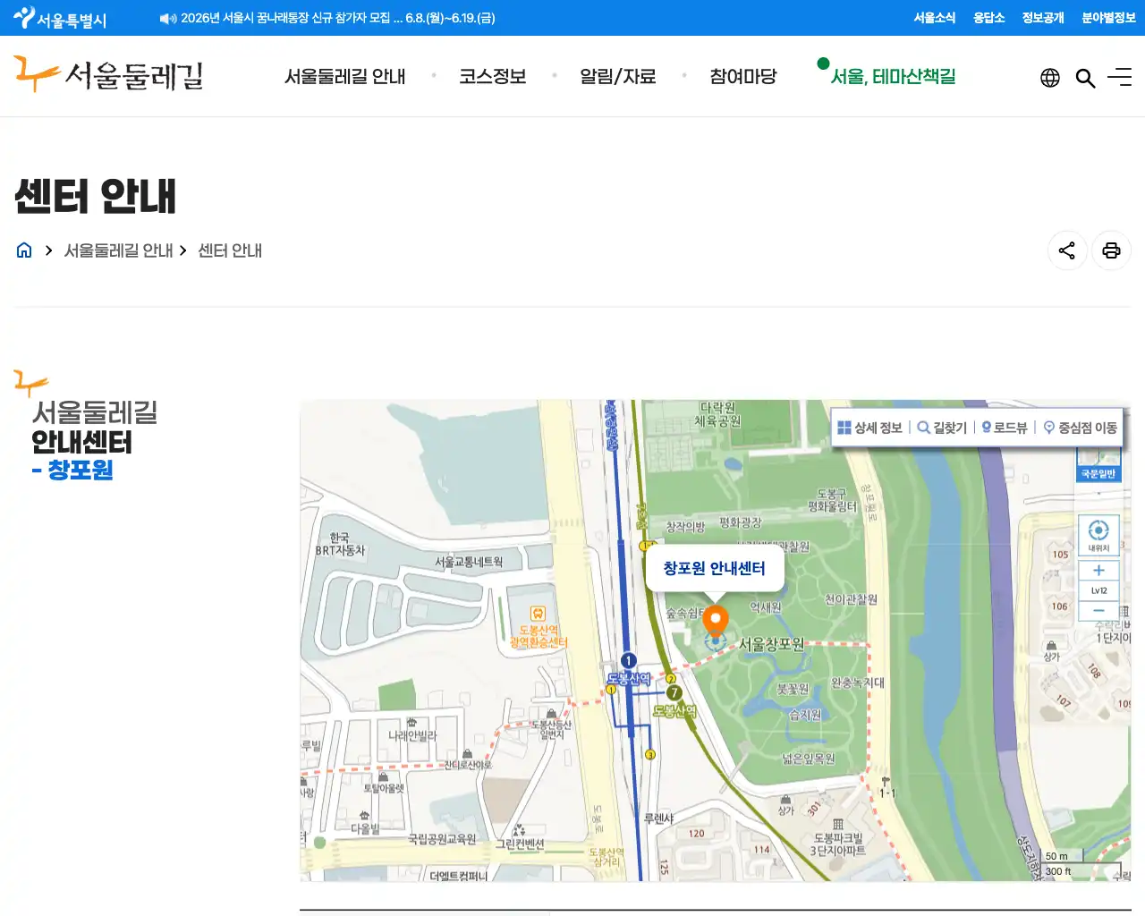Click 상세 정보 in map toolbar
1145x916 pixels.
pos(869,428)
